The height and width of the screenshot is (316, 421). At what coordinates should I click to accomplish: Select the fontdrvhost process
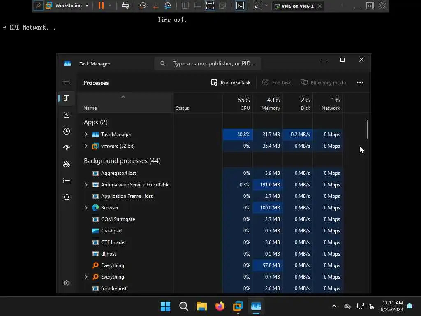210,288
